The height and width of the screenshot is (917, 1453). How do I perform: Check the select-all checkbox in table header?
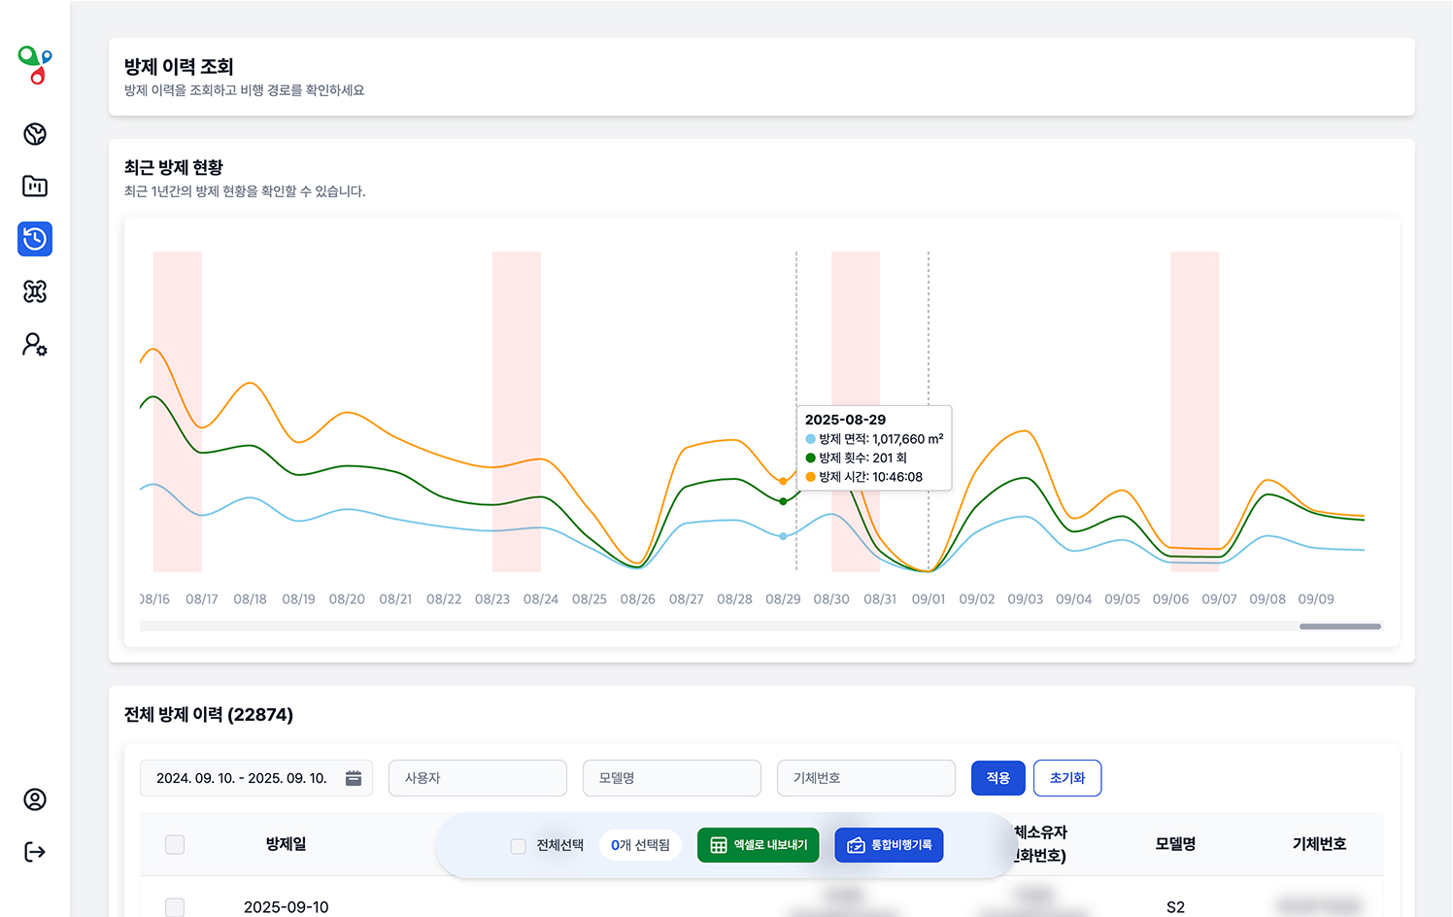coord(175,844)
